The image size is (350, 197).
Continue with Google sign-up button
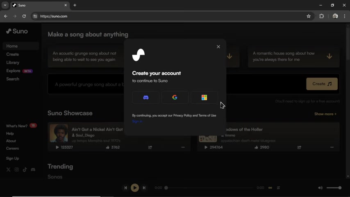[x=175, y=97]
